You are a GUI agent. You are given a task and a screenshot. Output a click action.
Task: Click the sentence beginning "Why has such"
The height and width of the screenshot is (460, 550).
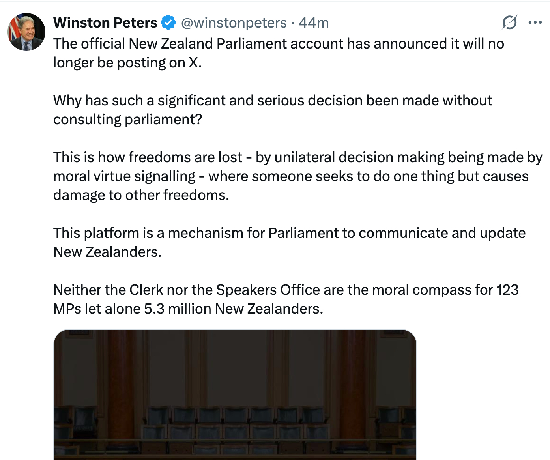point(272,101)
